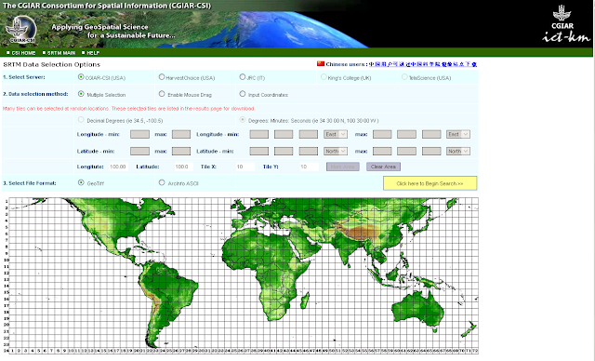Open the Chinese users mirror link
This screenshot has height=361, width=595.
(x=423, y=64)
